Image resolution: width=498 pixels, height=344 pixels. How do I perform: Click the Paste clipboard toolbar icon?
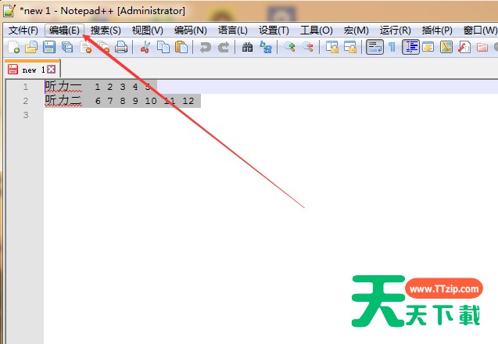181,48
